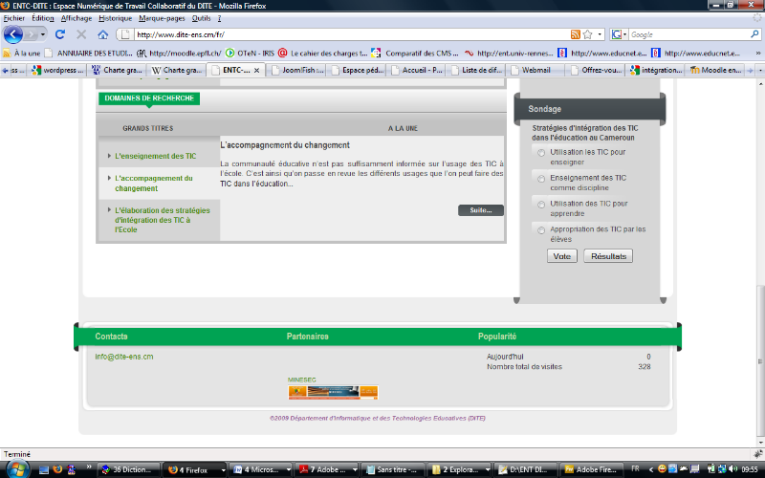Open the Affichage menu
The image size is (765, 478).
pyautogui.click(x=76, y=18)
